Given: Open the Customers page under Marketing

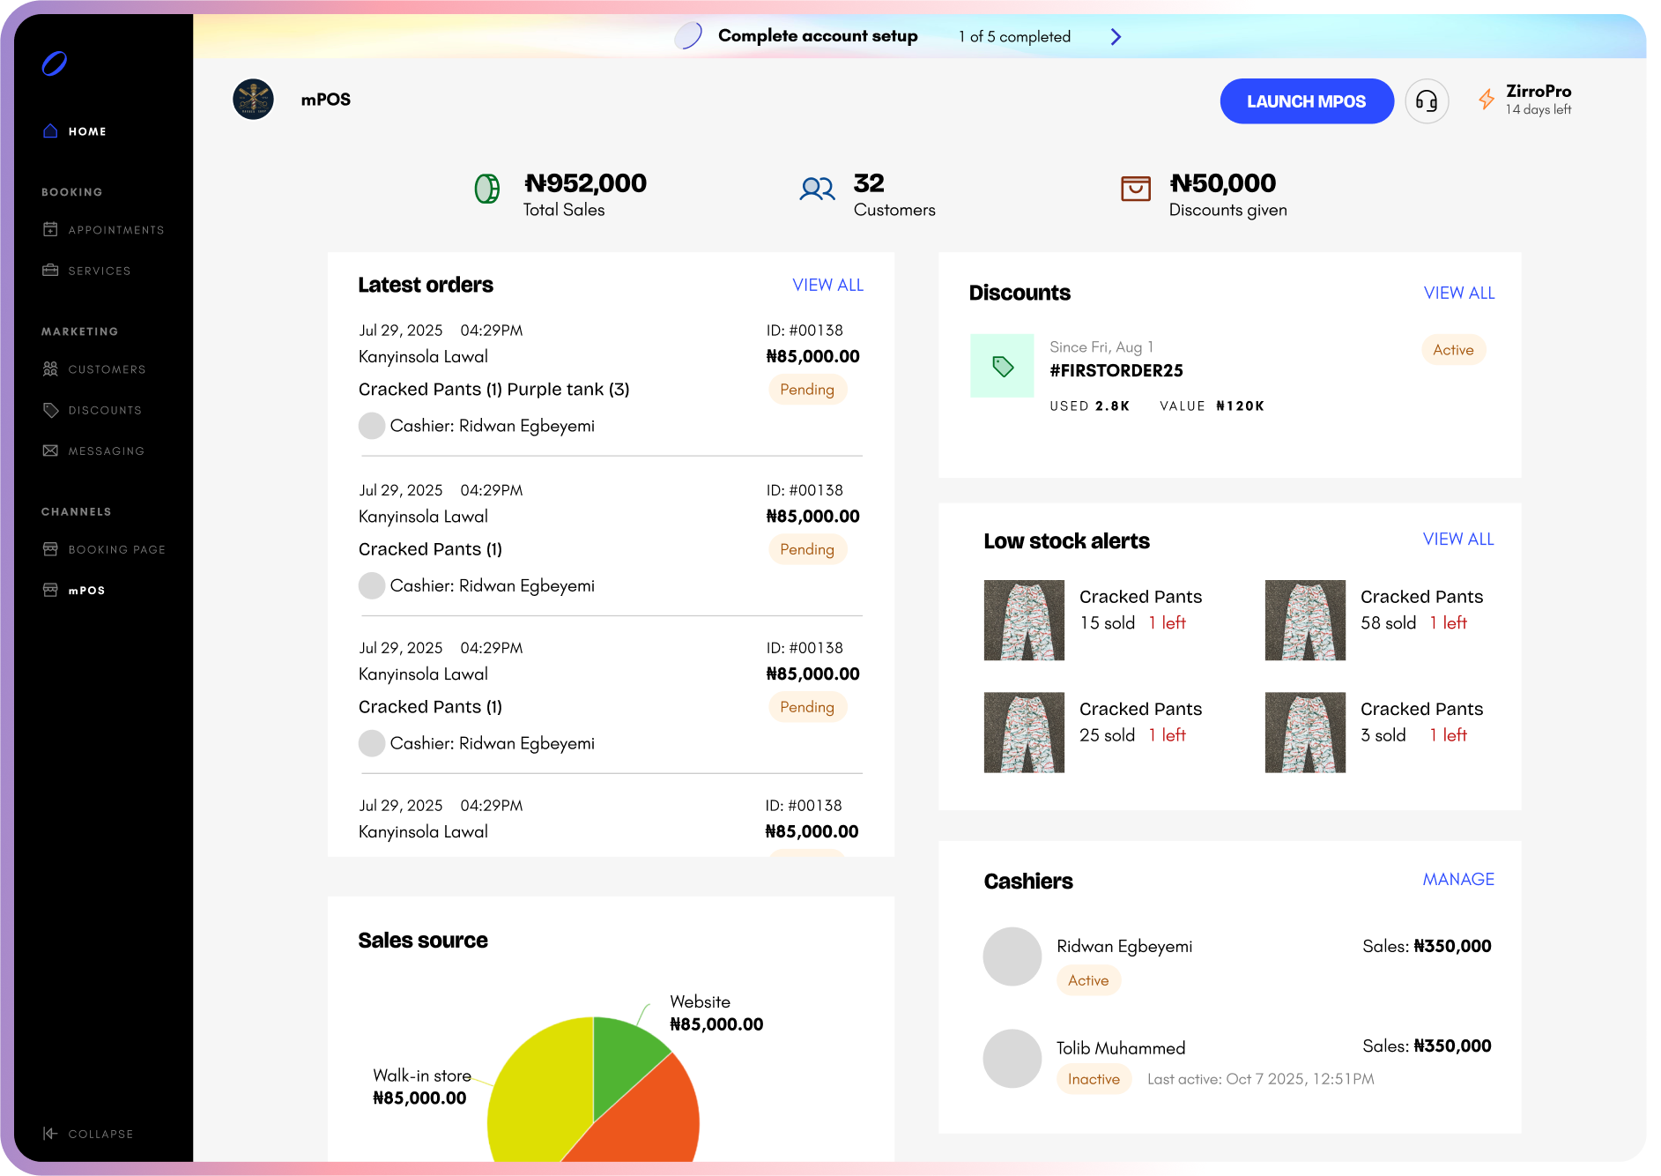Looking at the screenshot, I should [x=107, y=368].
